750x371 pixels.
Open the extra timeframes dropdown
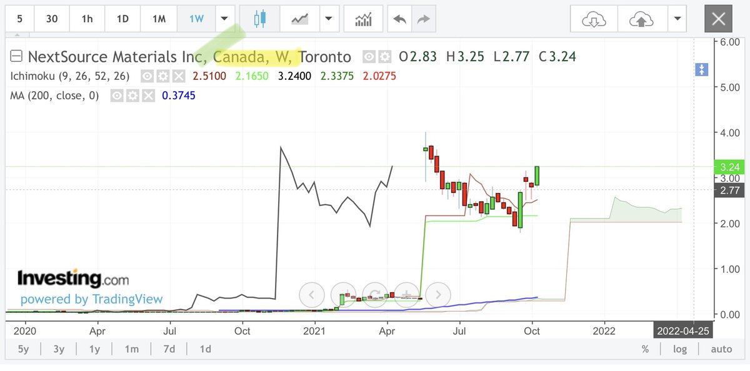[224, 19]
